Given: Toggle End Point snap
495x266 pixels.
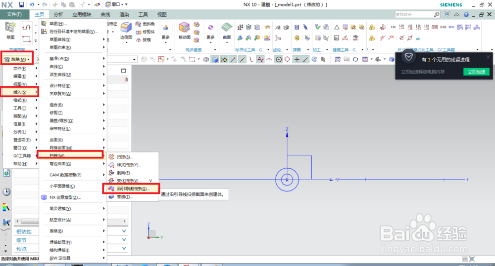Looking at the screenshot, I should point(233,59).
